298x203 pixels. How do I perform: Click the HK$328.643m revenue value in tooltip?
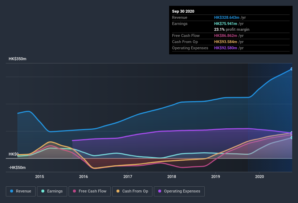[x=227, y=17]
